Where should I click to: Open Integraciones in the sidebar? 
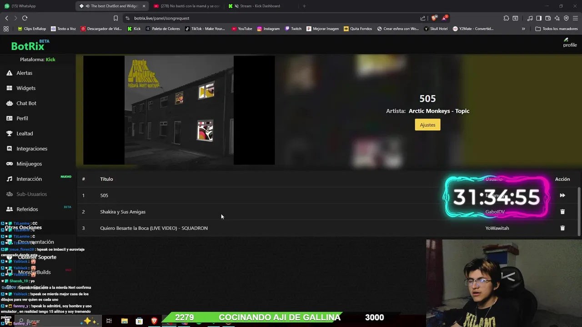[32, 149]
